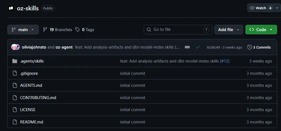
Task: Open the main branch selector dropdown
Action: (x=23, y=30)
